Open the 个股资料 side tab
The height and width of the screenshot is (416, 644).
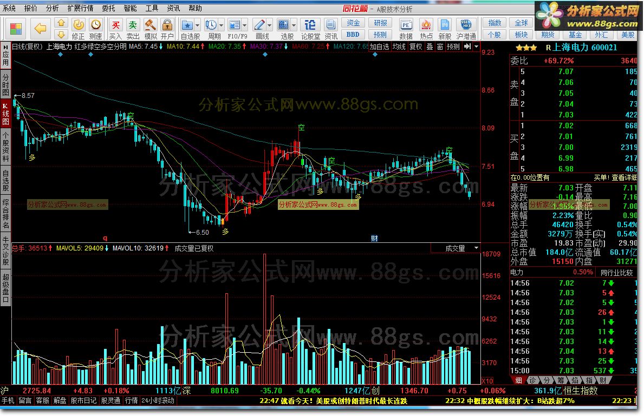click(x=5, y=147)
